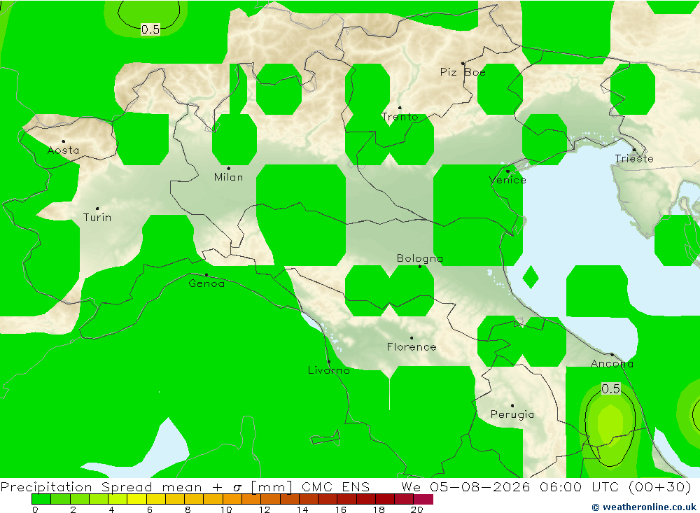
Task: Pick the crimson above-20 mm legend swatch
Action: pyautogui.click(x=423, y=499)
